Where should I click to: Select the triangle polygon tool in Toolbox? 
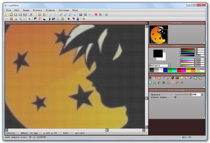tap(164, 82)
